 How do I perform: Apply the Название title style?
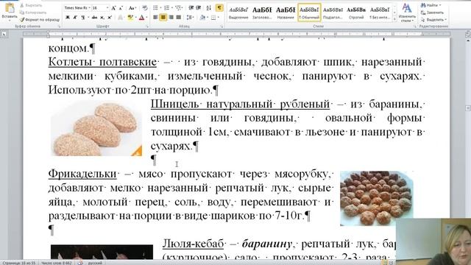tap(286, 13)
